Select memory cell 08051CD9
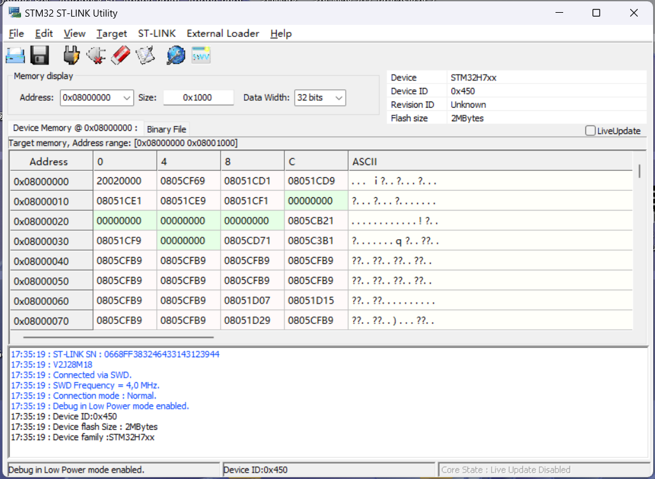Image resolution: width=655 pixels, height=479 pixels. pos(316,181)
